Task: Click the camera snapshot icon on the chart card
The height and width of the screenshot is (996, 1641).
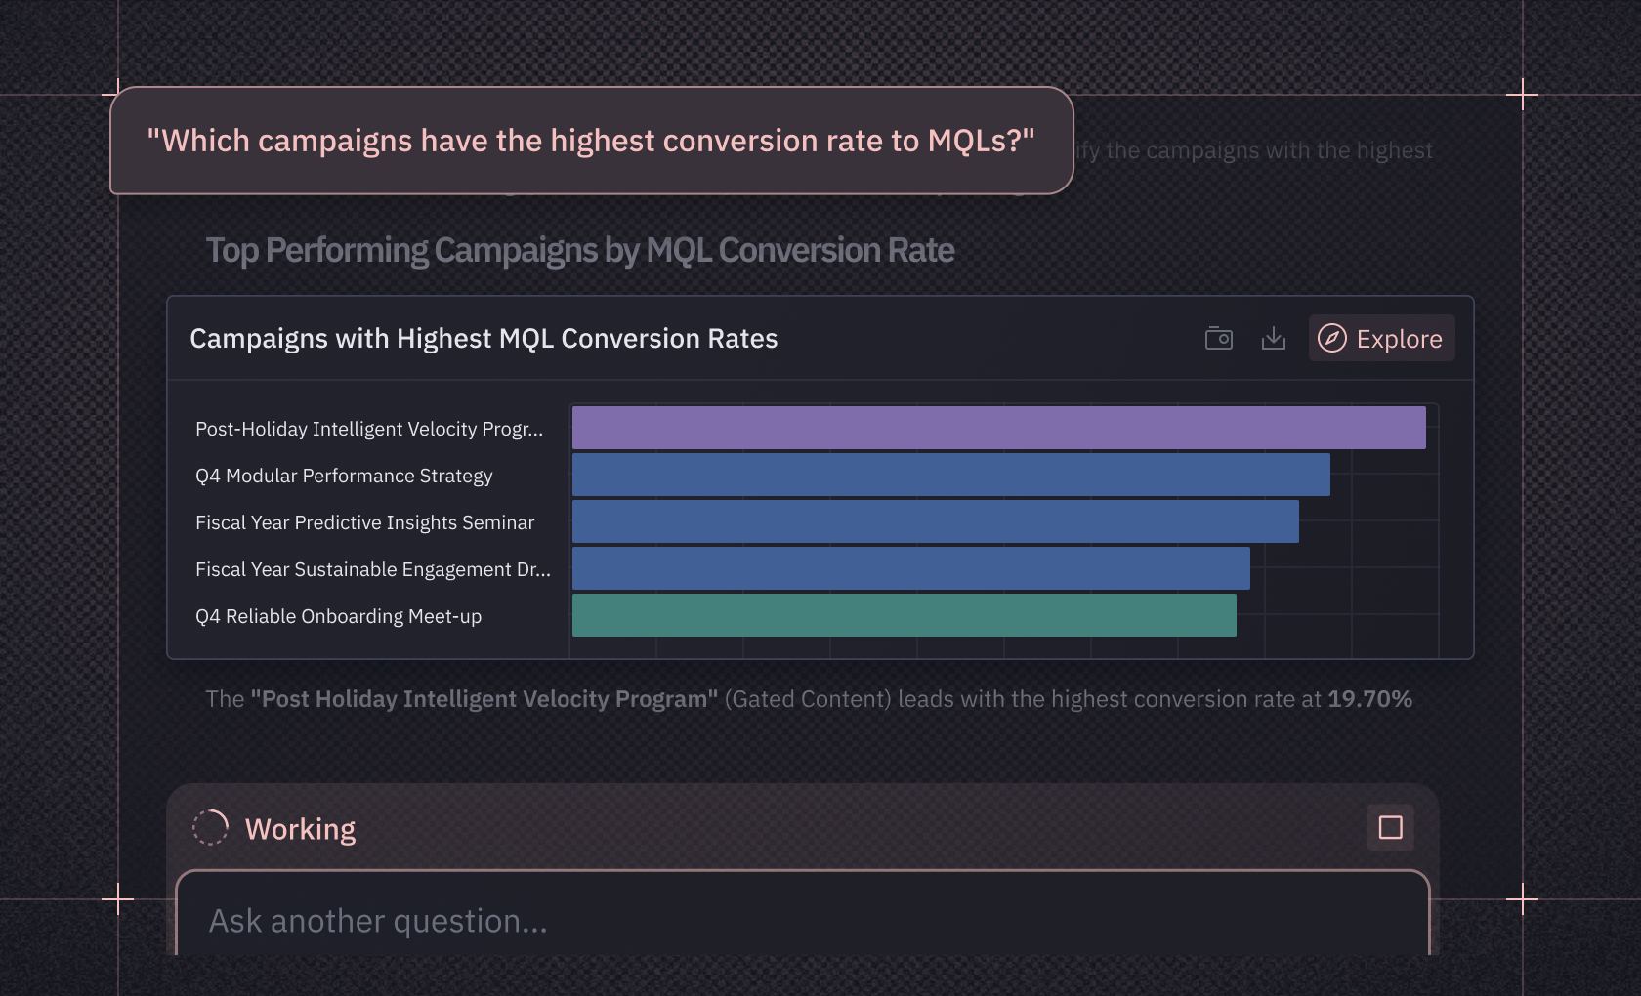Action: (1218, 338)
